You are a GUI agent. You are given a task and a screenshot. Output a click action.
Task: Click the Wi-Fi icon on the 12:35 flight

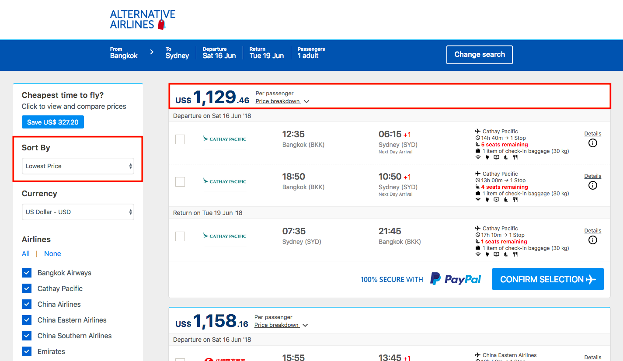[x=478, y=157]
